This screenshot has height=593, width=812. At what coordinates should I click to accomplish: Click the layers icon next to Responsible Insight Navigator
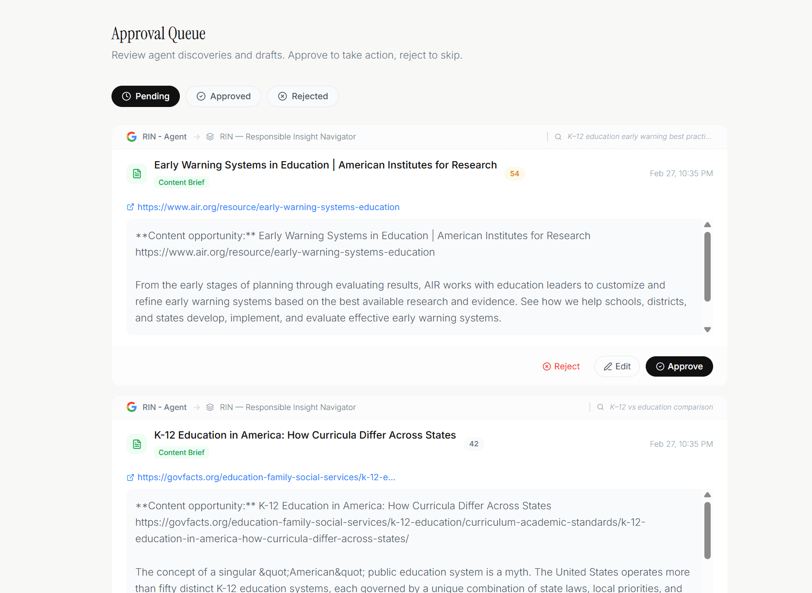210,137
